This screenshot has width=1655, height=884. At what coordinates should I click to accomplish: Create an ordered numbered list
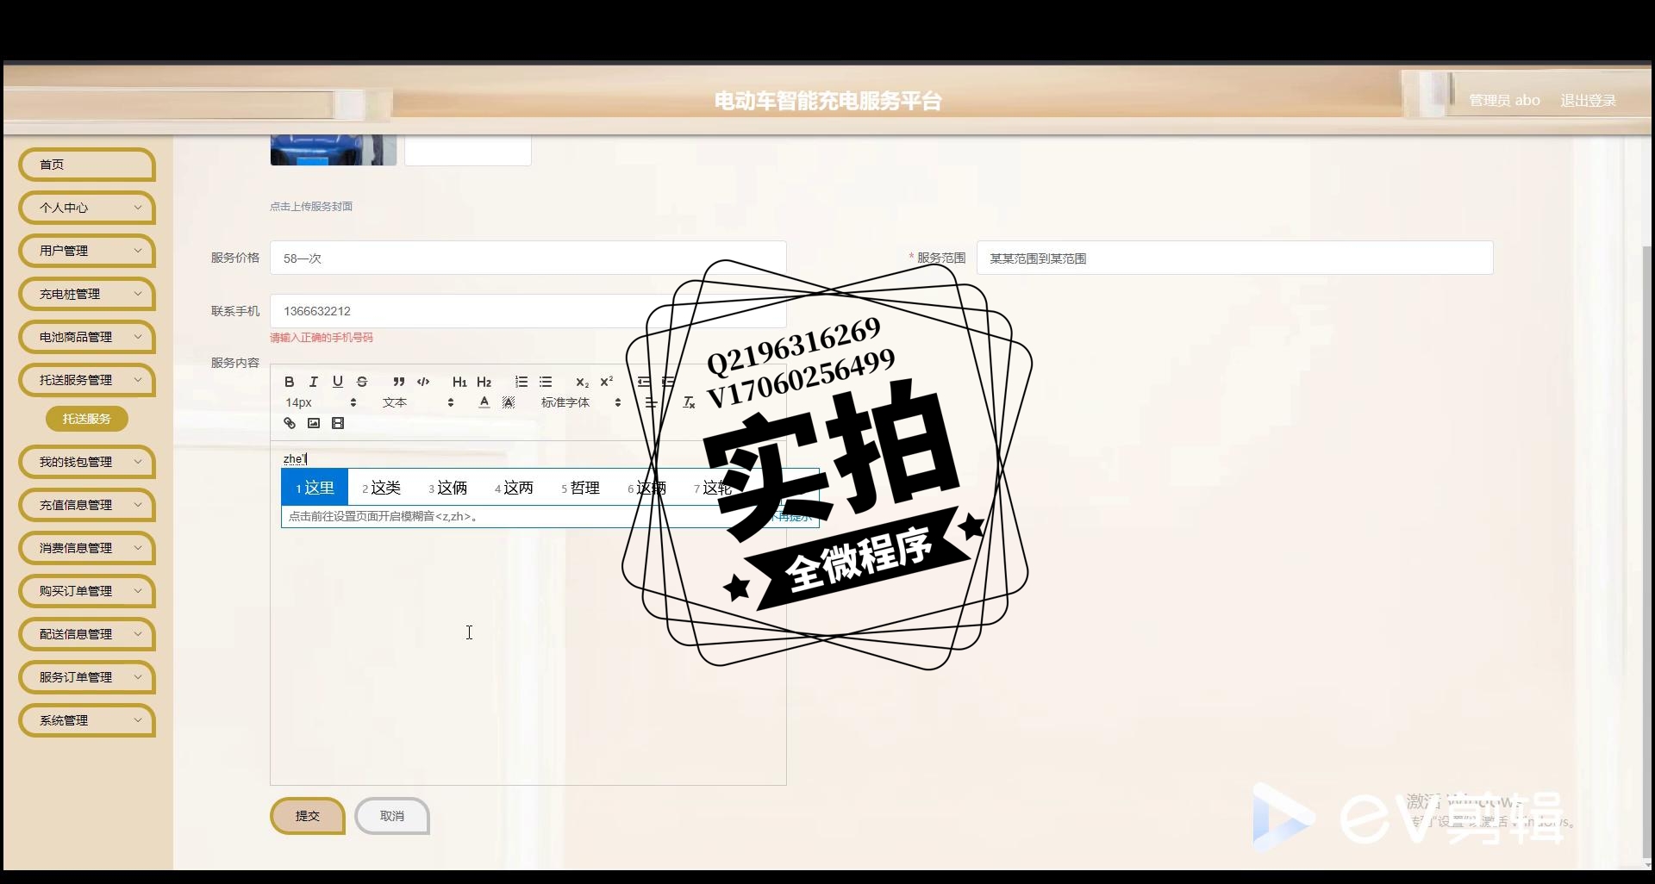point(521,382)
